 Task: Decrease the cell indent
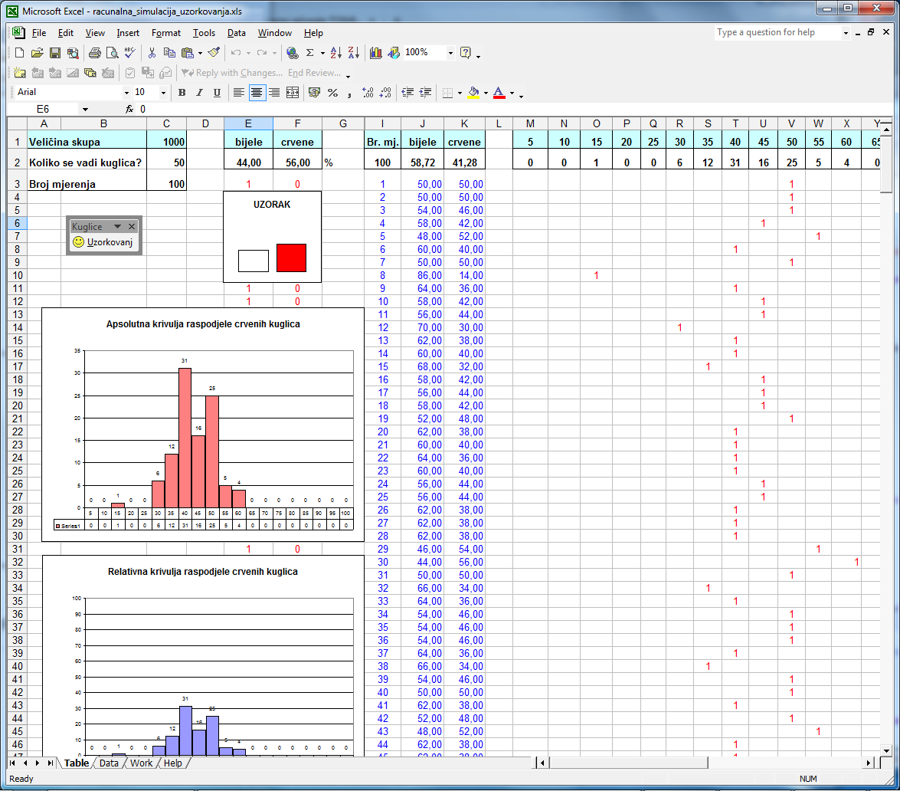tap(407, 93)
